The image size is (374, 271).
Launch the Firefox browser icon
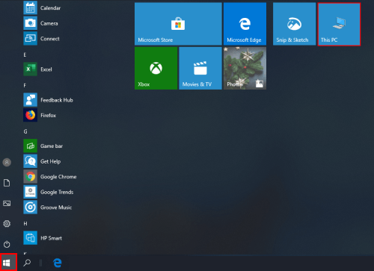30,115
